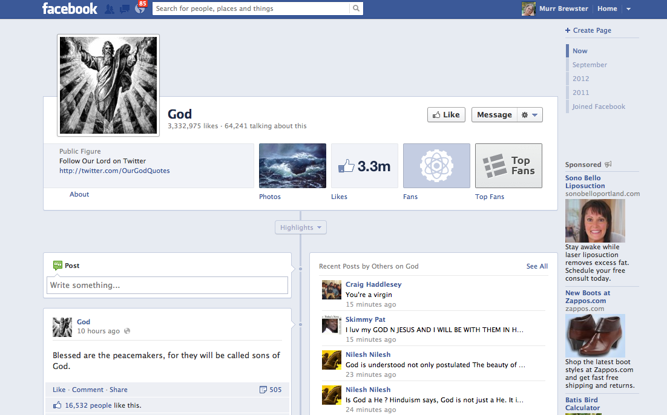667x415 pixels.
Task: Open the gear settings dropdown beside Message
Action: 530,115
